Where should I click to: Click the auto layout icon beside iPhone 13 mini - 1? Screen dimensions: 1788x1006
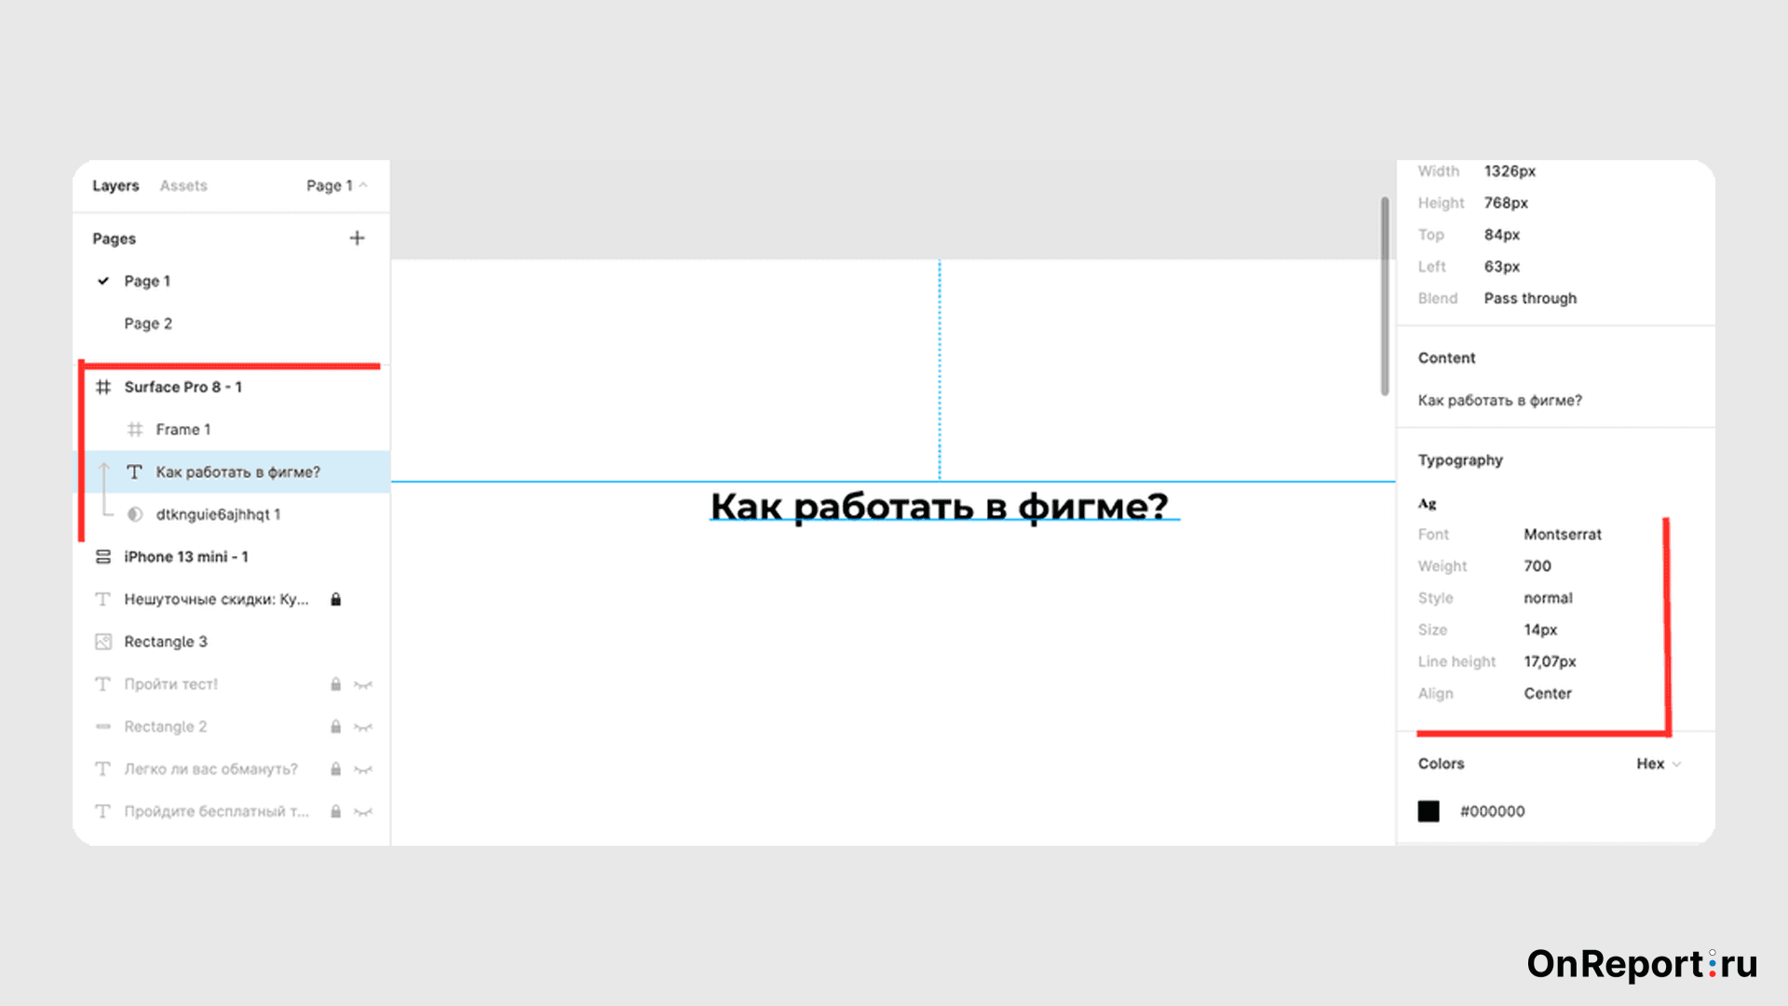(103, 557)
